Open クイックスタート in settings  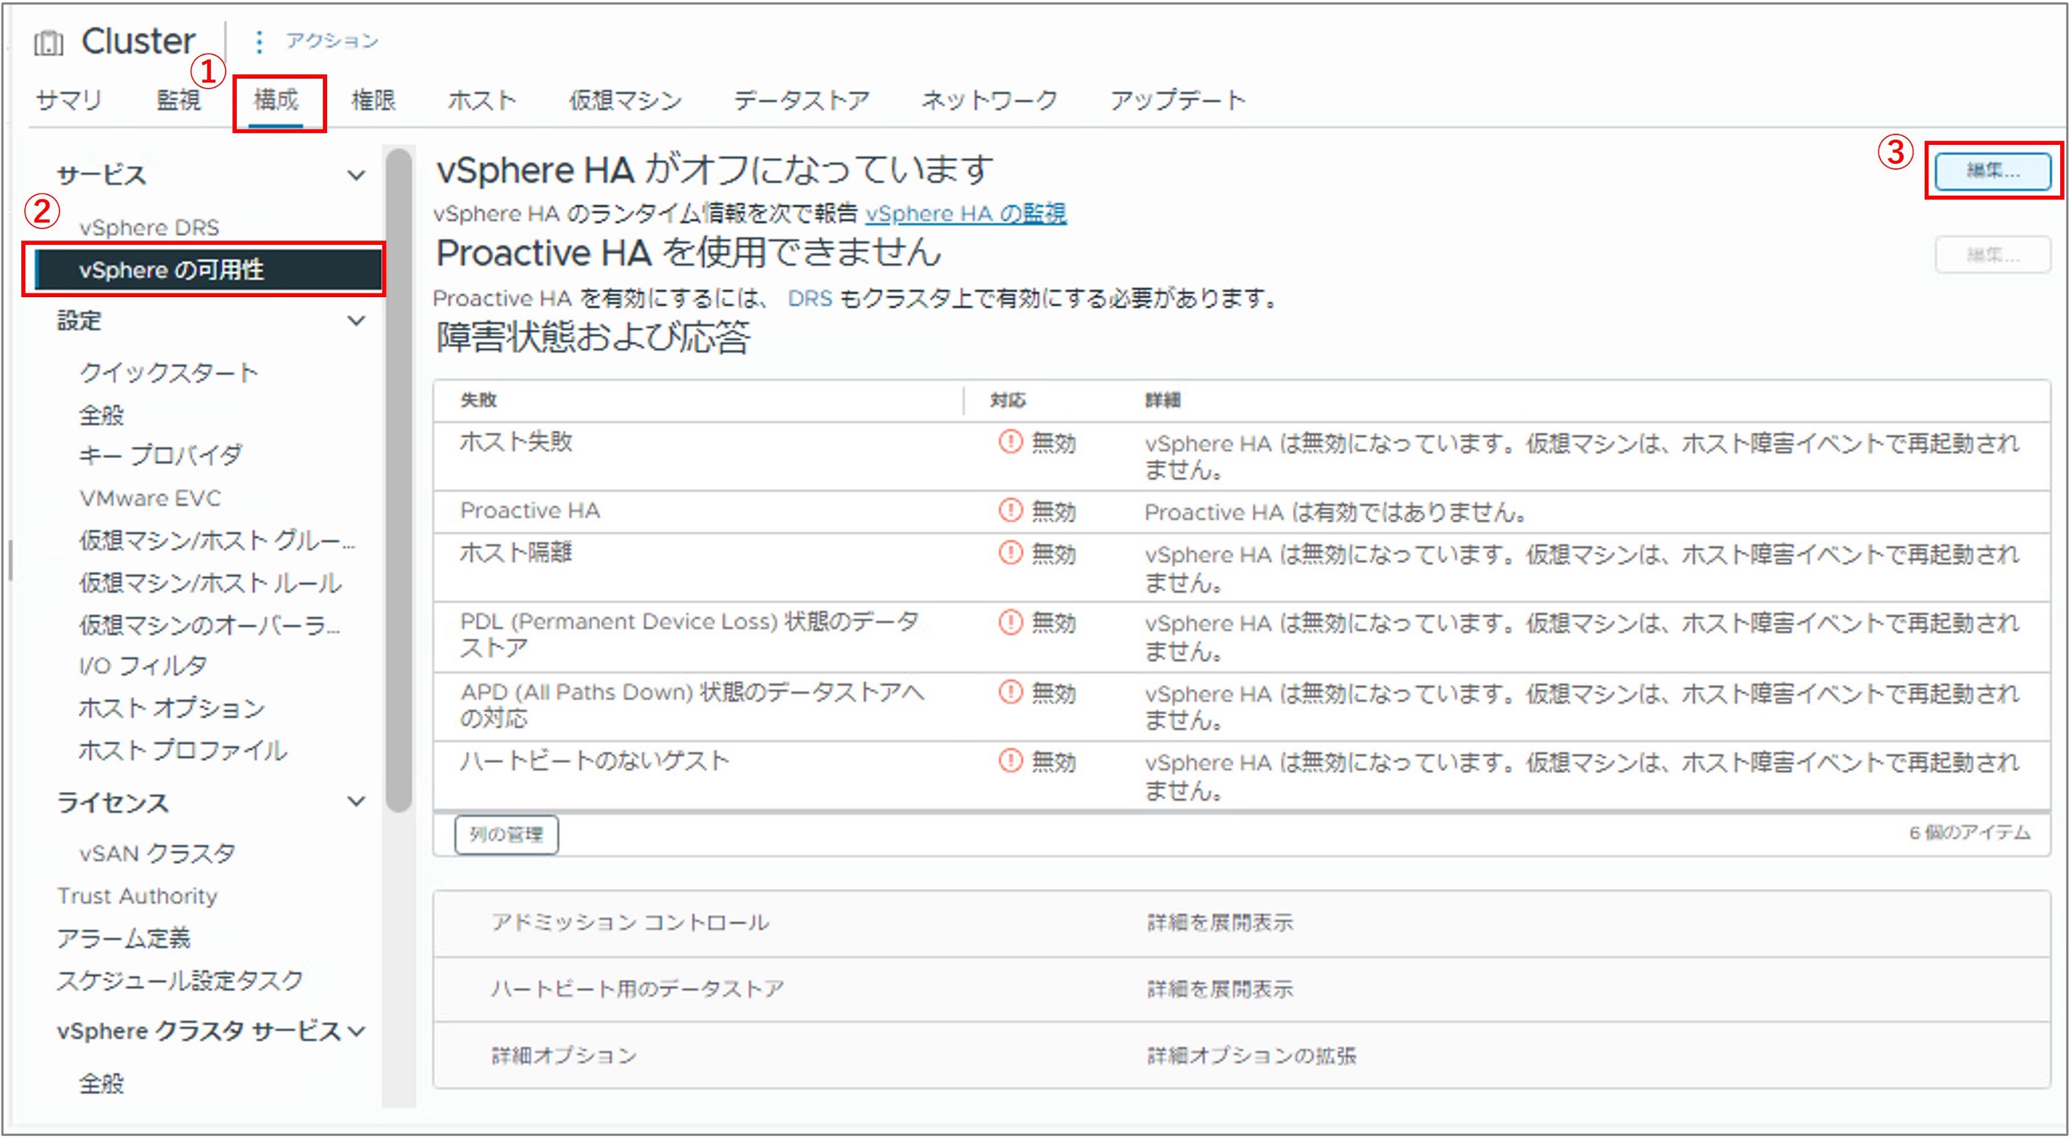[x=168, y=373]
